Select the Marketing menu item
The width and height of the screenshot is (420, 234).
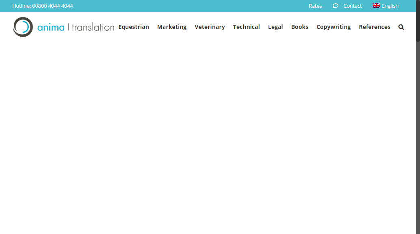point(172,27)
